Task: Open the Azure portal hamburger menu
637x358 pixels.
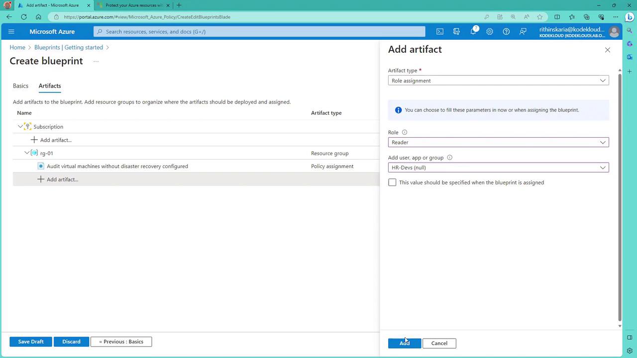Action: click(x=11, y=31)
